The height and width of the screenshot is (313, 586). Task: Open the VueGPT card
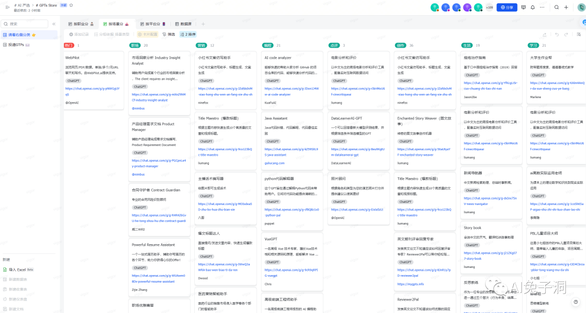(x=292, y=261)
